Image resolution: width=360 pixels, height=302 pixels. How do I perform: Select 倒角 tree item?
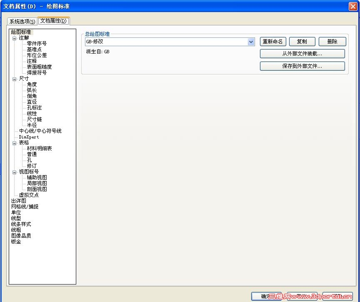(x=32, y=96)
